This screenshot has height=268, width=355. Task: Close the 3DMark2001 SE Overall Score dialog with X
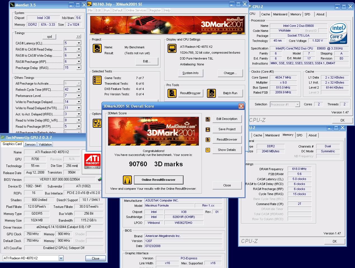coord(241,106)
